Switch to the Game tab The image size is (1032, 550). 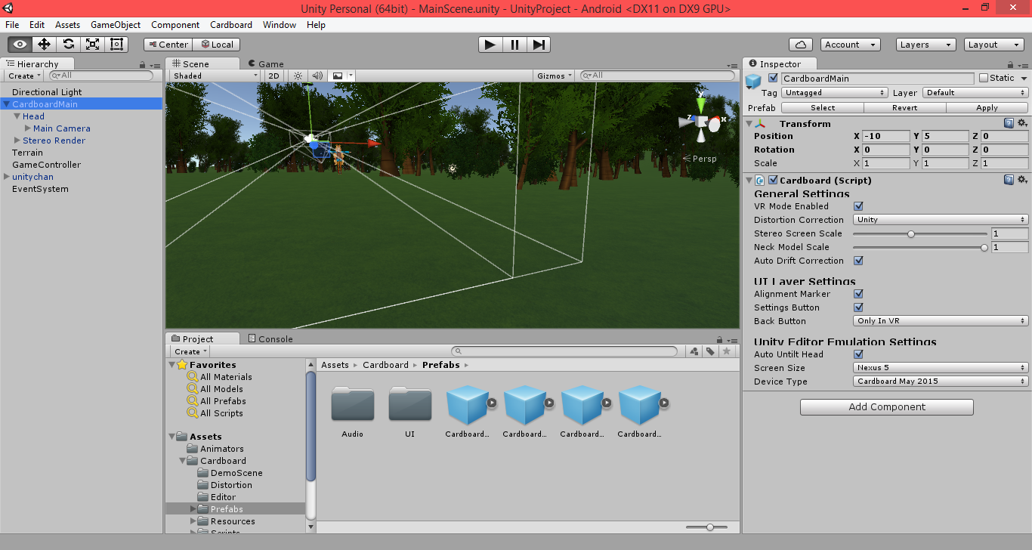[266, 64]
